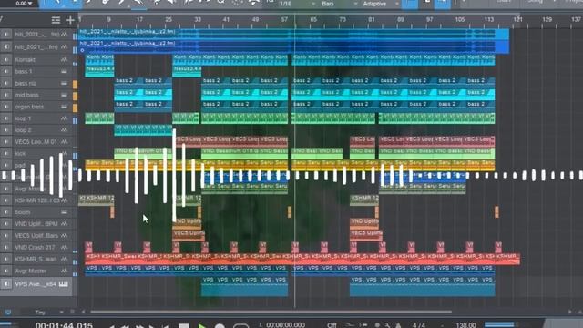Toggle the Kontakt track mute button
This screenshot has width=583, height=328.
[6, 59]
